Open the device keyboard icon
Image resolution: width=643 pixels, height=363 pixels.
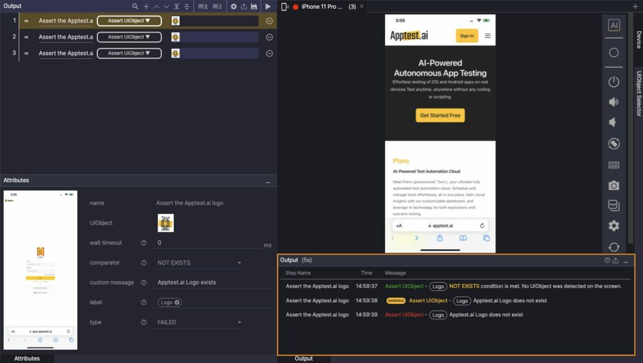point(613,165)
